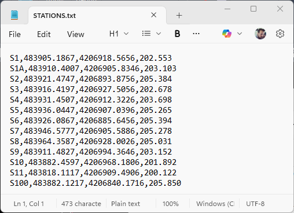
Task: Close the Notepad window
Action: [280, 9]
